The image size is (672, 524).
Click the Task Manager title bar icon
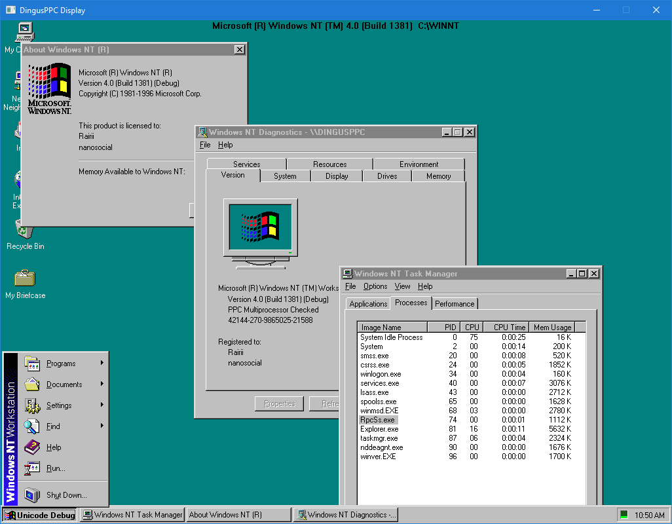coord(348,273)
